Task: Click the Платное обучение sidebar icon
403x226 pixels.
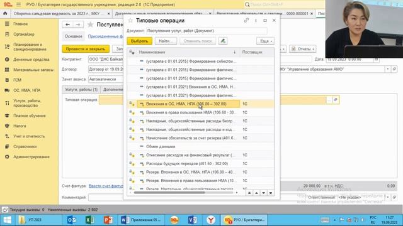Action: click(x=7, y=116)
